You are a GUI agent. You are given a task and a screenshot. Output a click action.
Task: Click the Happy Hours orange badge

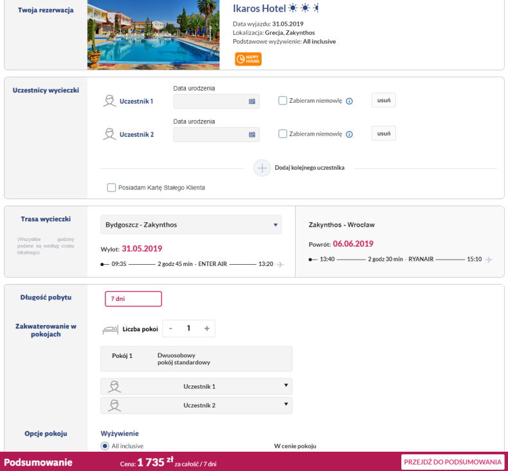[x=248, y=59]
